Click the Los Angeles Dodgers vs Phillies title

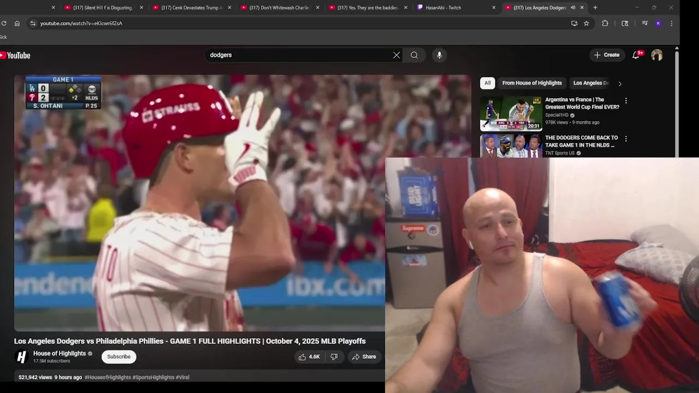coord(190,341)
